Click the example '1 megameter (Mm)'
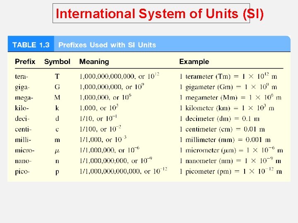Image resolution: width=298 pixels, height=223 pixels. (209, 97)
